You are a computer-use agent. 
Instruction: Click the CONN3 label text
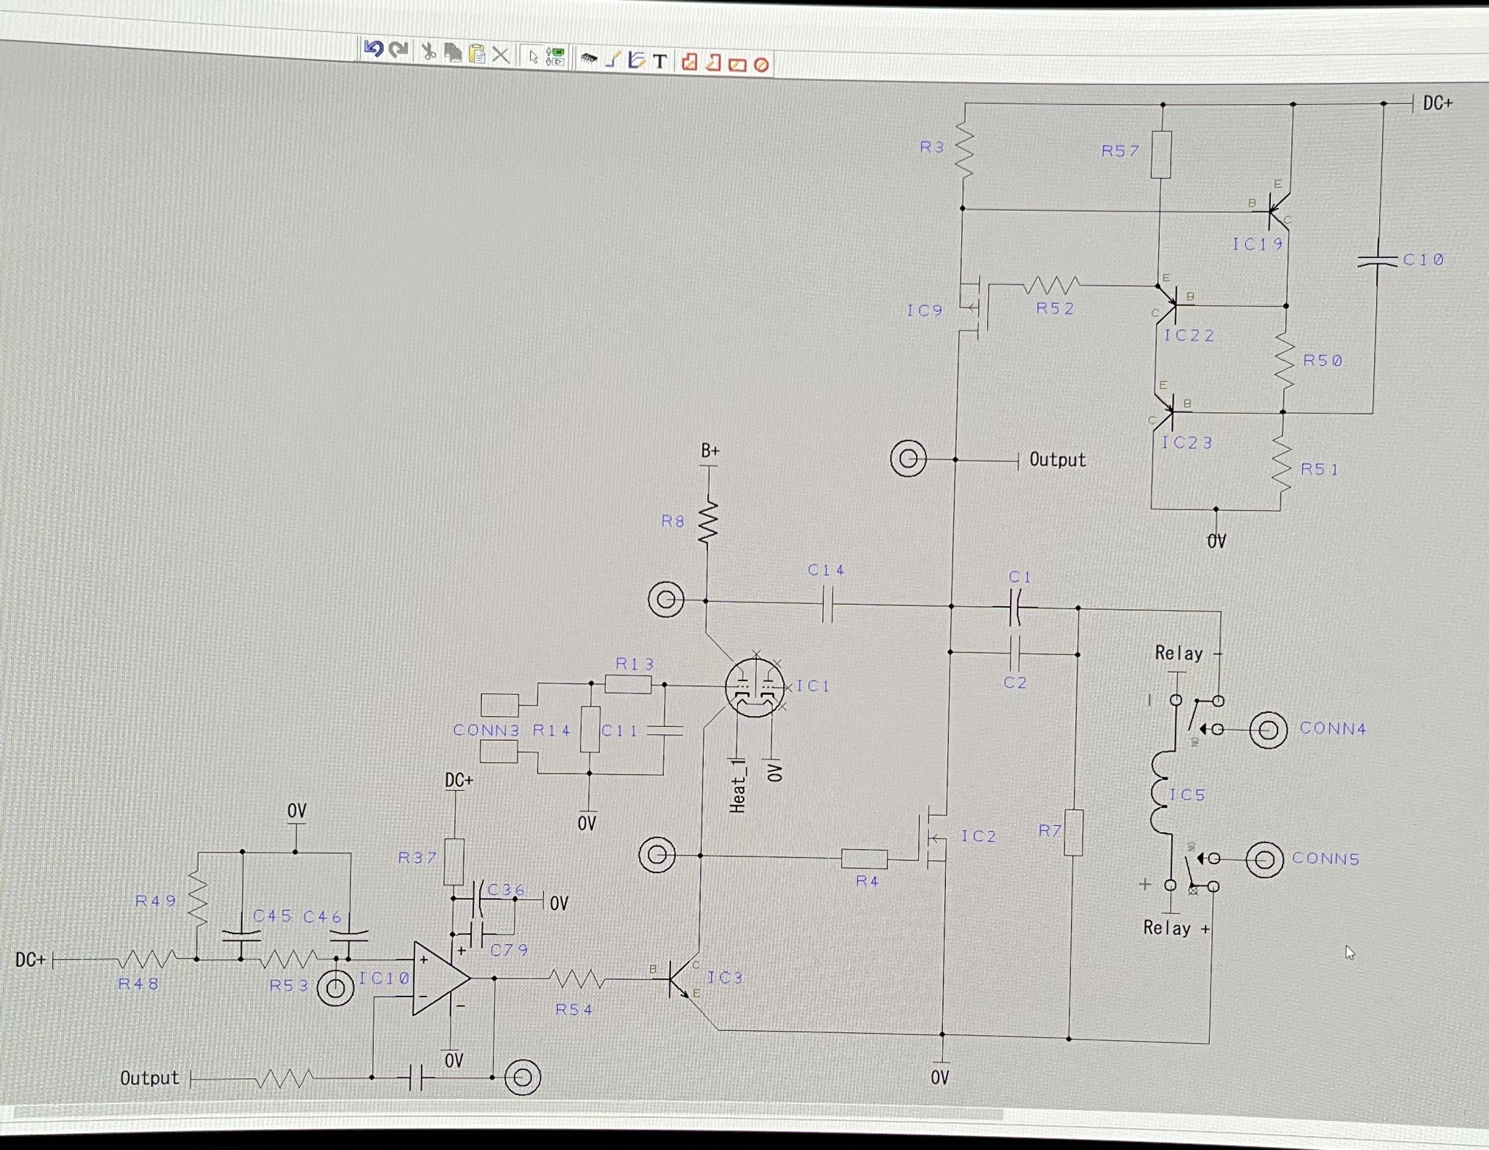pyautogui.click(x=486, y=730)
